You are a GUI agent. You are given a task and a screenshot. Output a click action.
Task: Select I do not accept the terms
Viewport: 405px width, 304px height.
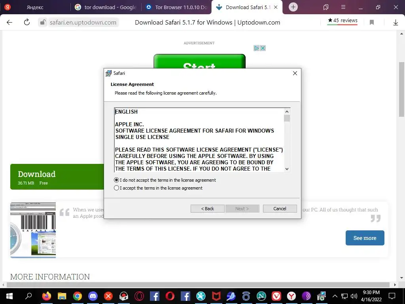[x=117, y=180]
